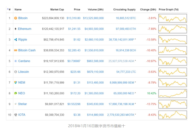Screen dimensions: 191x139
Task: Open the Litecoin coin link
Action: [x=23, y=72]
